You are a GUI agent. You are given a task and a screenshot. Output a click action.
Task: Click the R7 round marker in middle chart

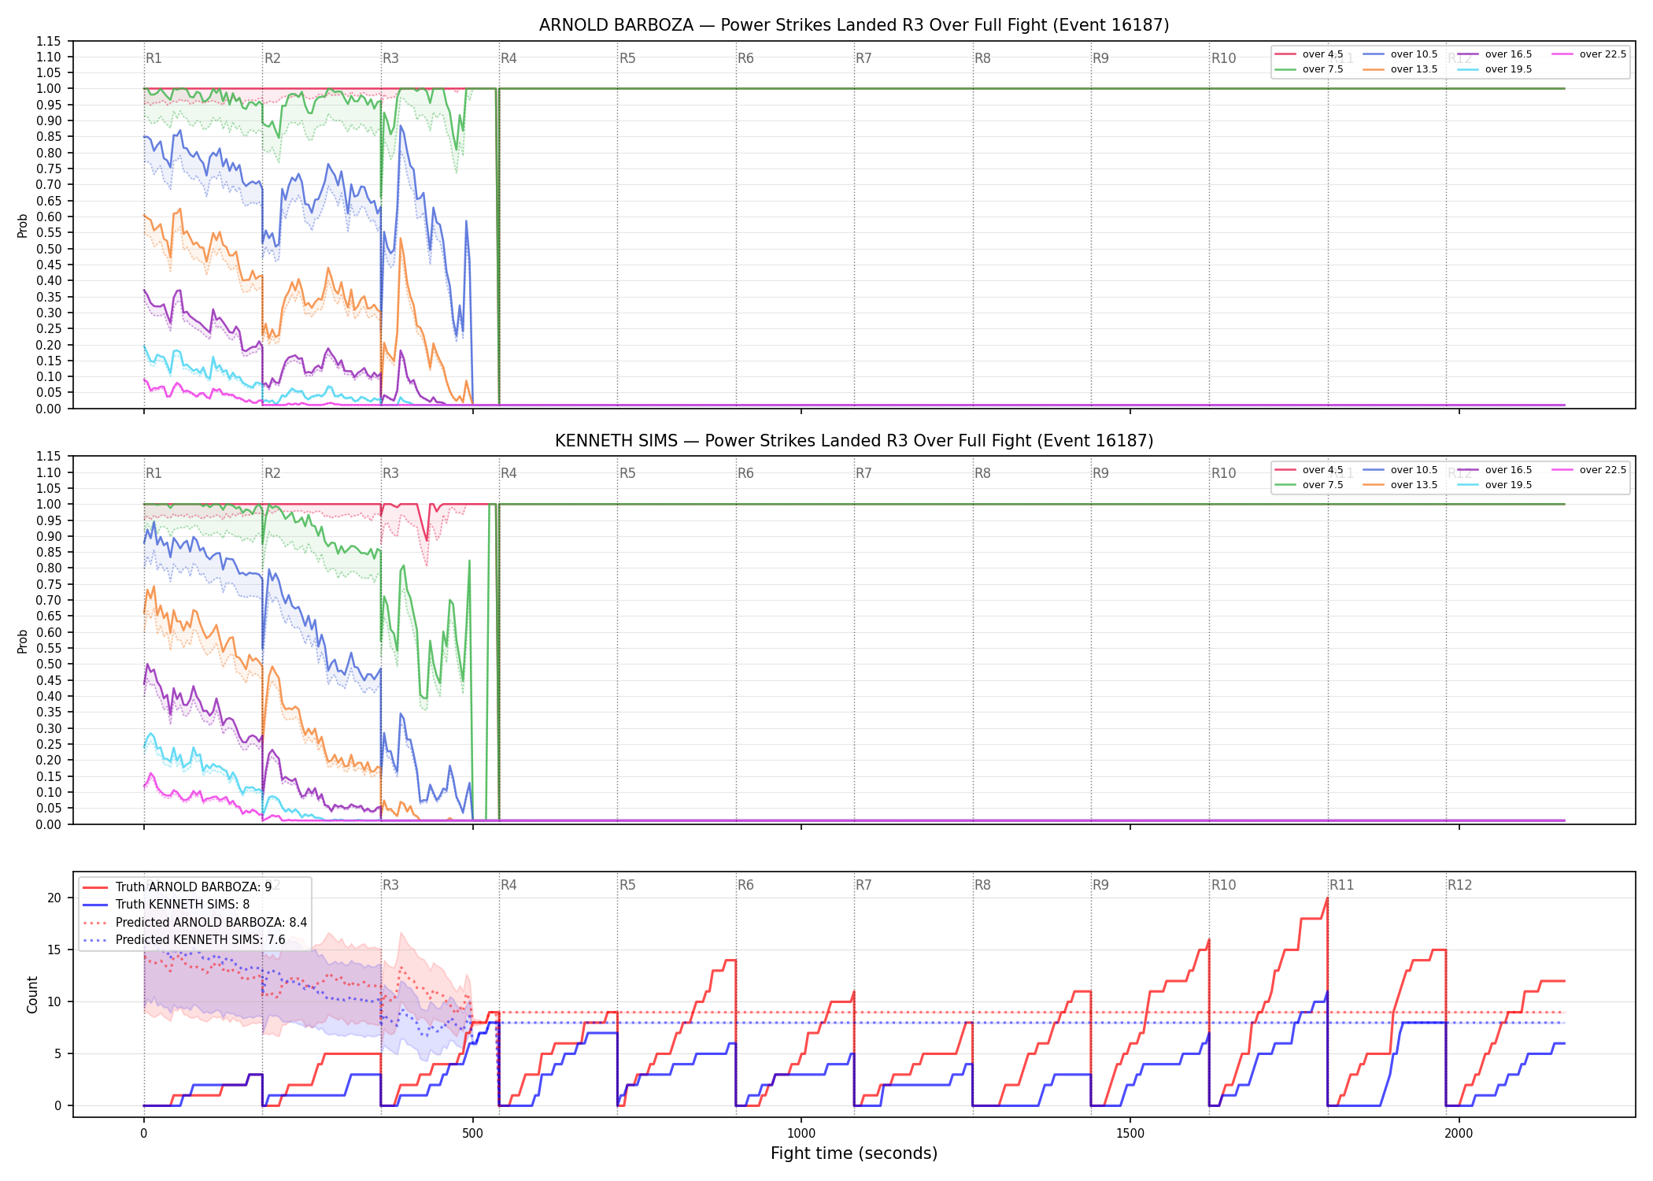pyautogui.click(x=864, y=473)
